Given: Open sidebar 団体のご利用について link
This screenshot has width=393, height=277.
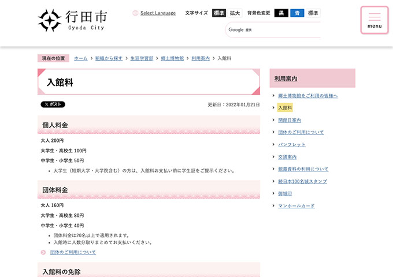Looking at the screenshot, I should pos(301,132).
